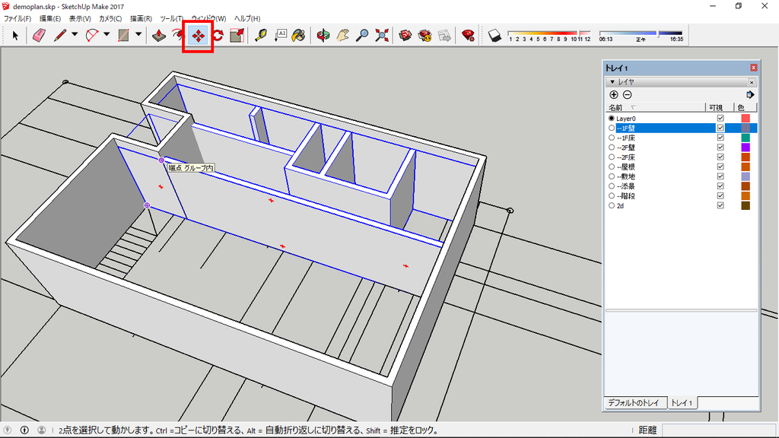Select the Pan hand tool
This screenshot has height=438, width=779.
(343, 35)
